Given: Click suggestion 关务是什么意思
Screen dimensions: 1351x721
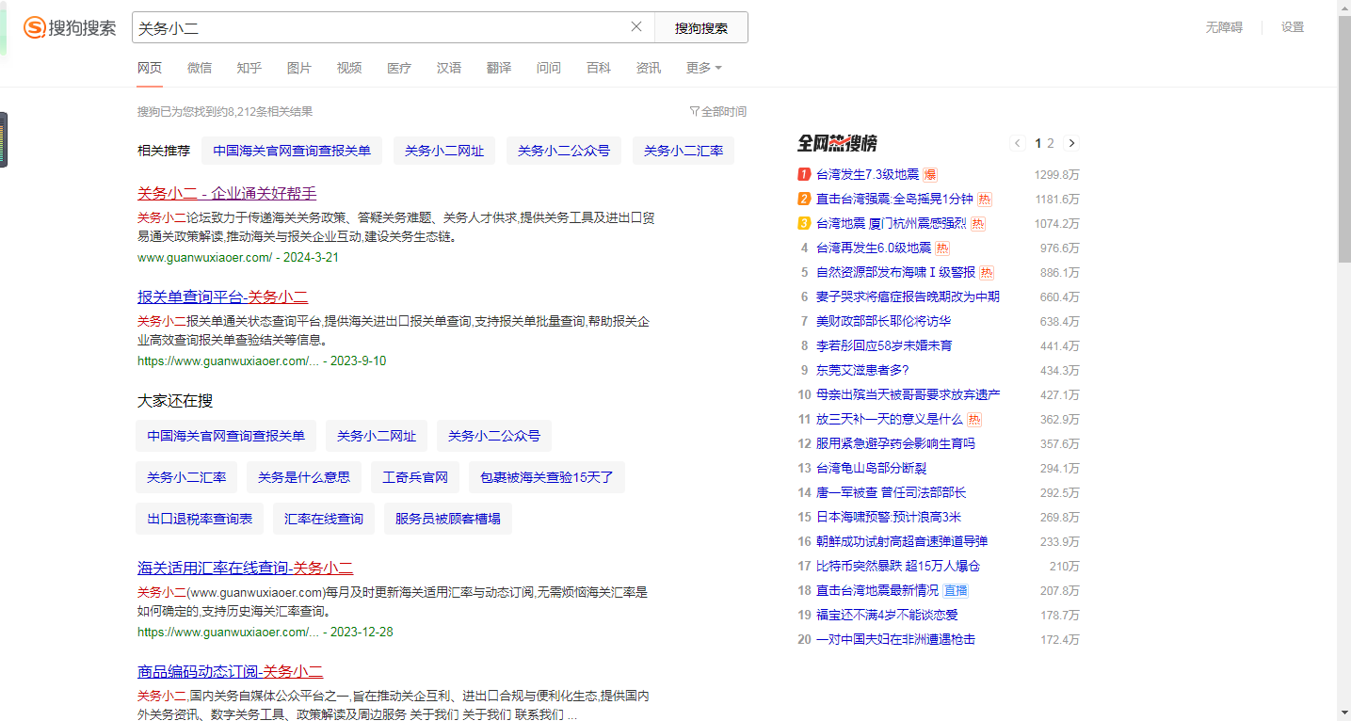Looking at the screenshot, I should [304, 477].
